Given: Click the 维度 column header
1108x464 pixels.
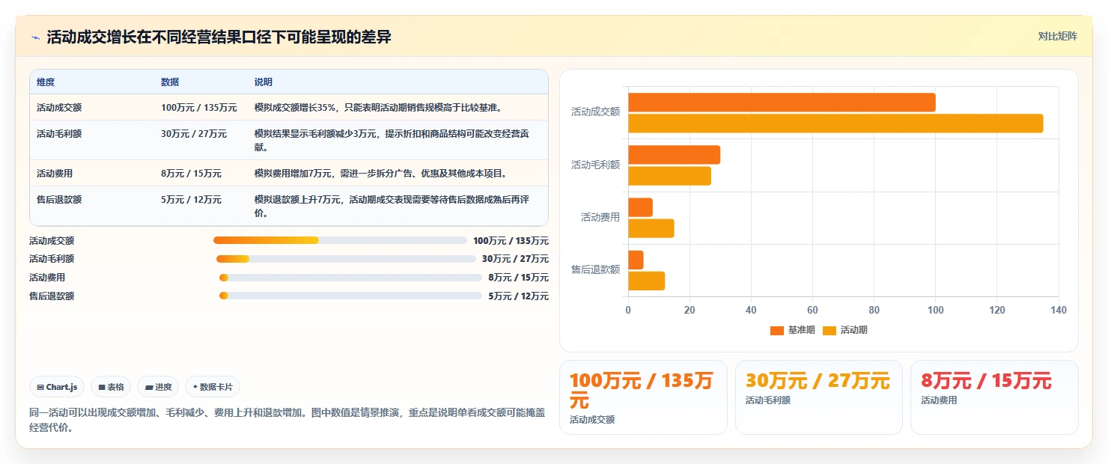Looking at the screenshot, I should (x=46, y=82).
